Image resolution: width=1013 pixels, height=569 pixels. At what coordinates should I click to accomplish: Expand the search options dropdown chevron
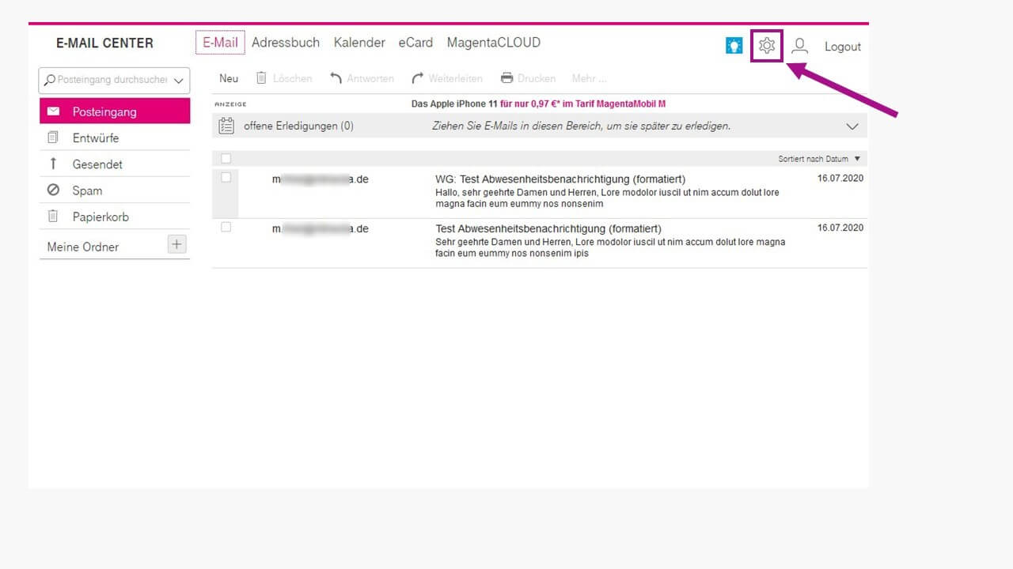coord(179,81)
